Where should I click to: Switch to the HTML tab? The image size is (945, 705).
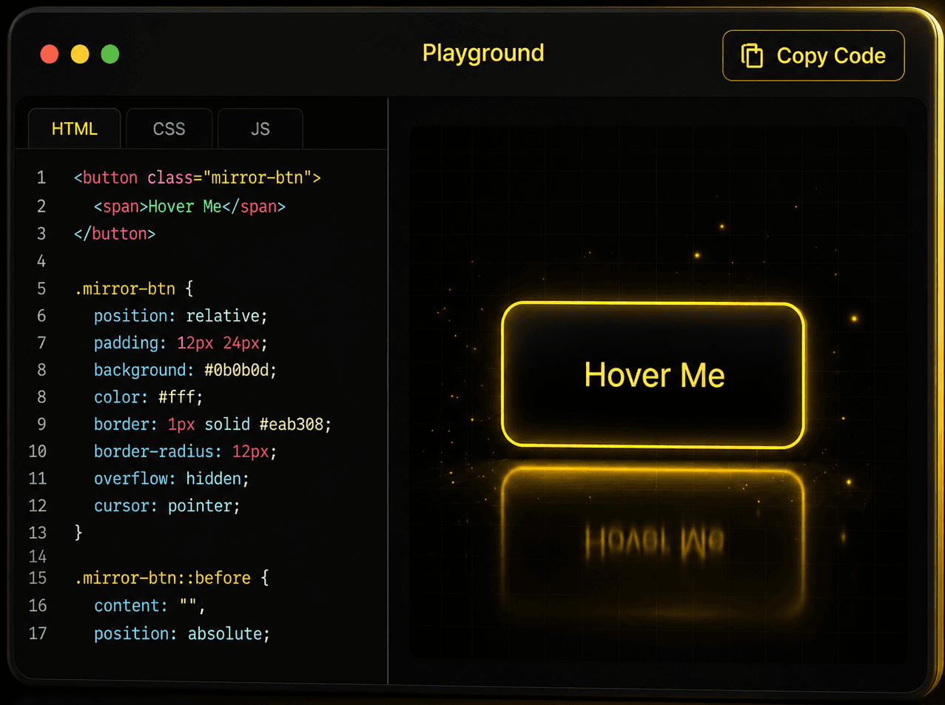pyautogui.click(x=74, y=129)
